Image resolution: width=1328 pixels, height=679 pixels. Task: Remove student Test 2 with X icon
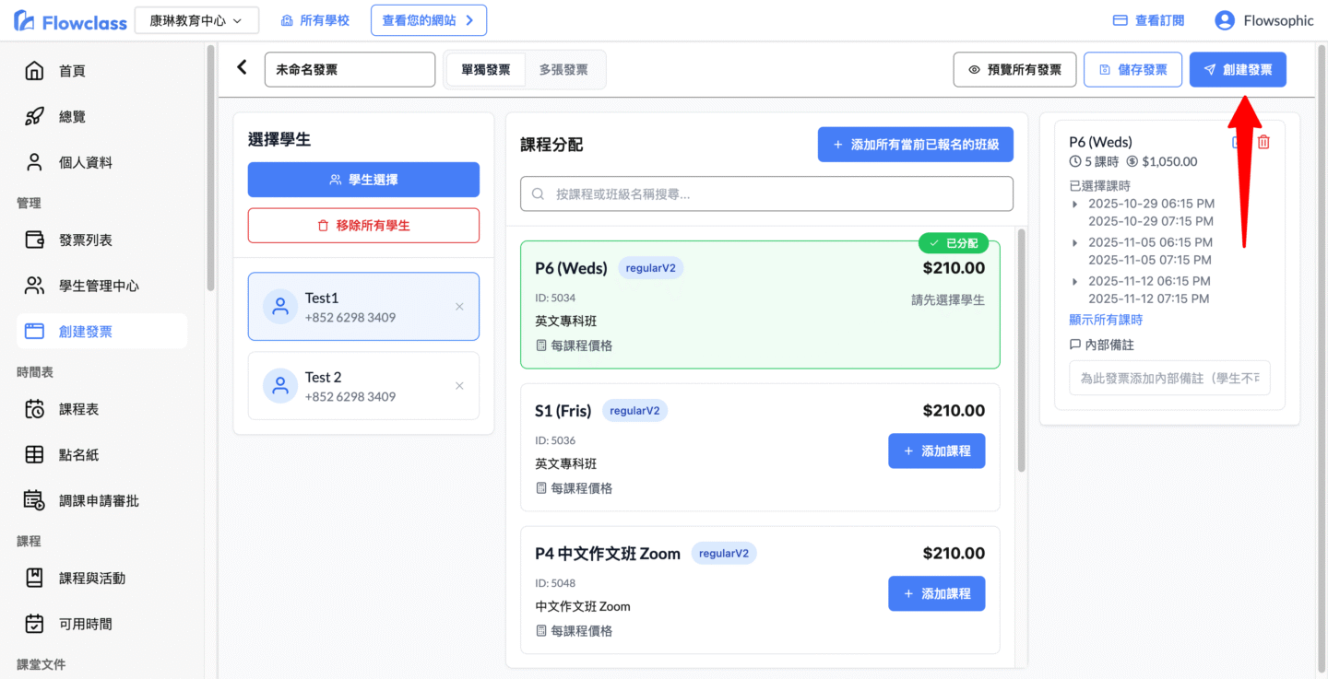click(x=459, y=386)
